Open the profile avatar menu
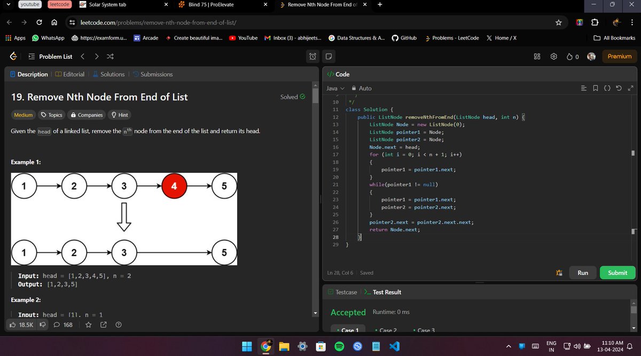This screenshot has height=356, width=641. point(591,56)
